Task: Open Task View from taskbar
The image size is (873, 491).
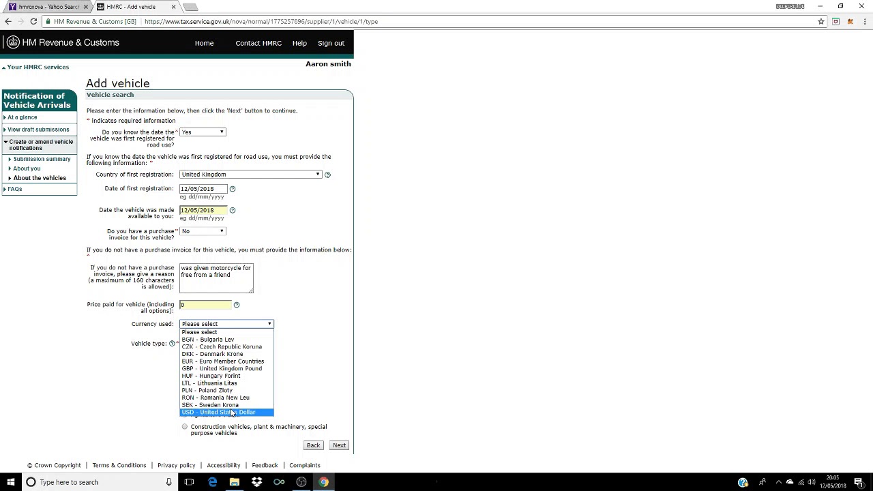Action: pos(189,482)
